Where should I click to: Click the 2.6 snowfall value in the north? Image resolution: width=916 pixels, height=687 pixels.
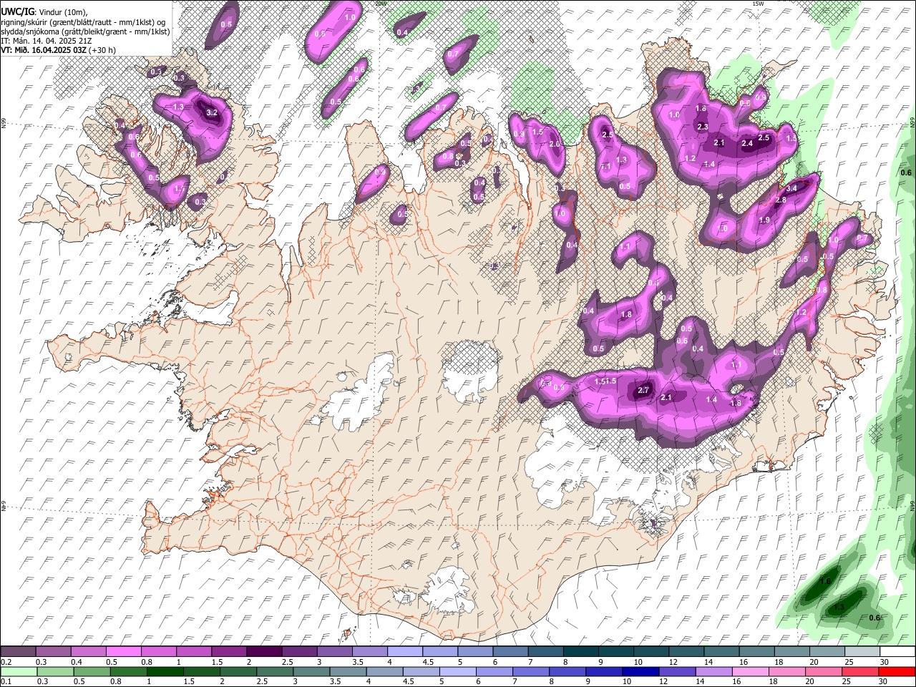(555, 144)
